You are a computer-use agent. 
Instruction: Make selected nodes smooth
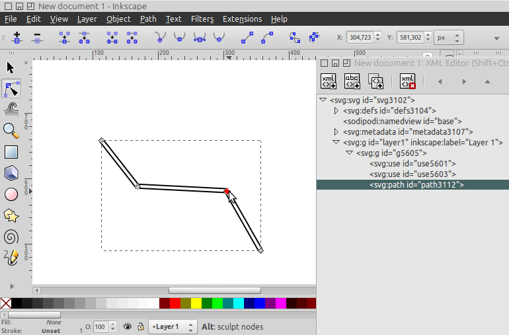[180, 37]
